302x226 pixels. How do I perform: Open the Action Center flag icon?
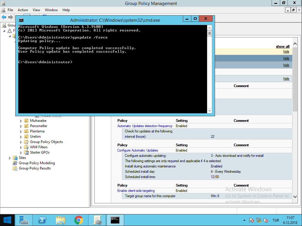point(251,220)
